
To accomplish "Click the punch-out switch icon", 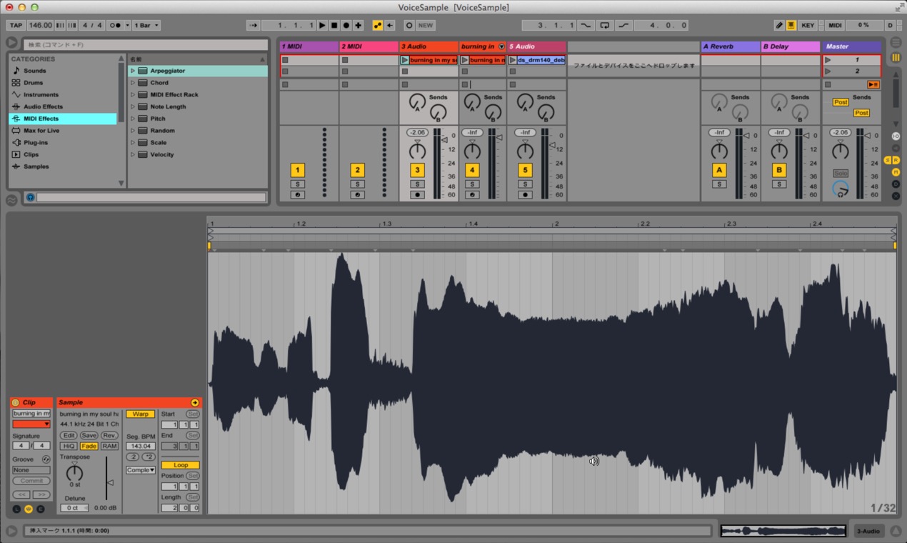I will [624, 25].
